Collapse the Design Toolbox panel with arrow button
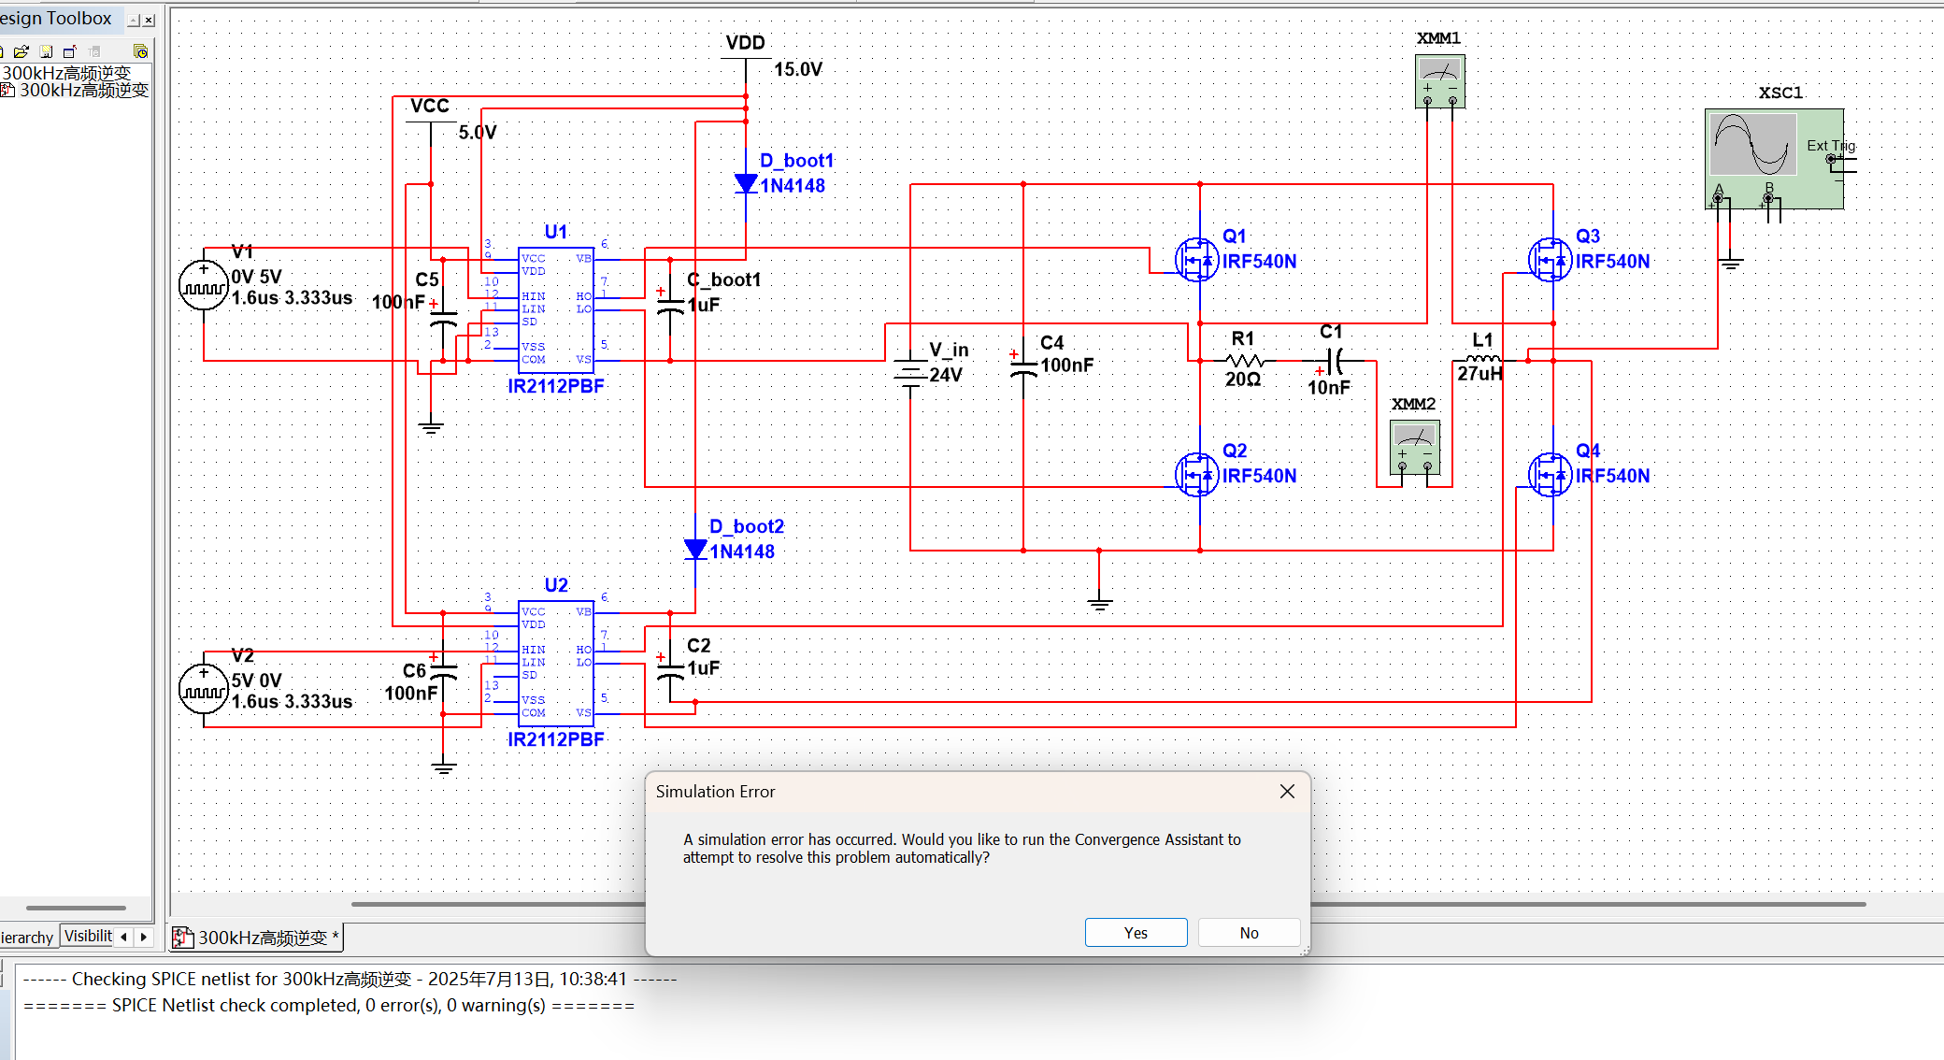The image size is (1944, 1060). click(x=134, y=20)
